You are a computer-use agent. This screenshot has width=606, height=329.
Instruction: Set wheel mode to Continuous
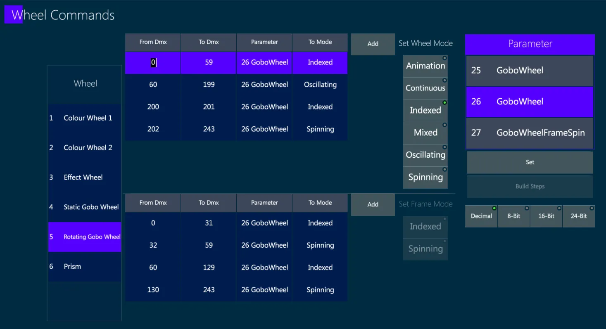click(x=425, y=88)
